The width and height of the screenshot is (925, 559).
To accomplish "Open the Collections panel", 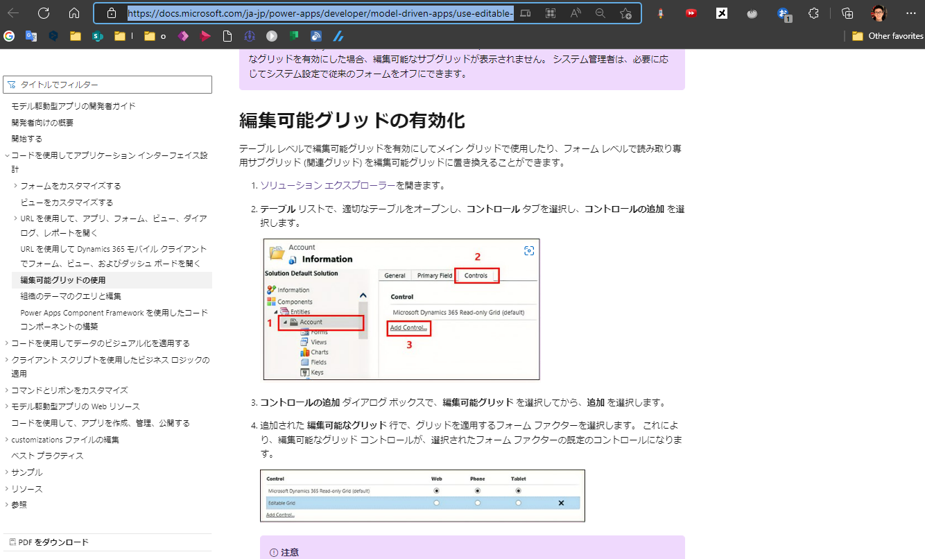I will tap(847, 13).
